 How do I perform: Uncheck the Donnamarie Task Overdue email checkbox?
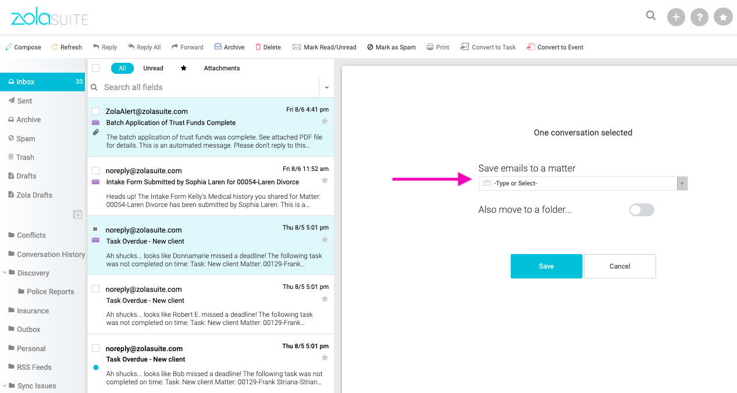pyautogui.click(x=95, y=230)
